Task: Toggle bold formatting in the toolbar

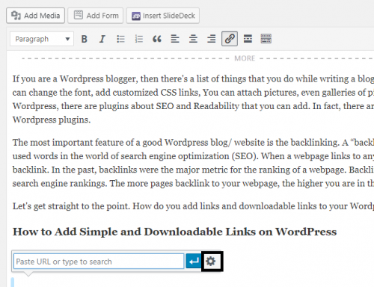Action: point(85,39)
